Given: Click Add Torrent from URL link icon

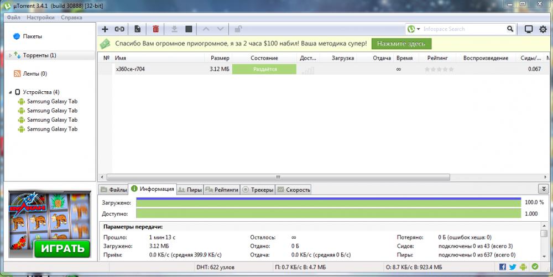Looking at the screenshot, I should [119, 29].
